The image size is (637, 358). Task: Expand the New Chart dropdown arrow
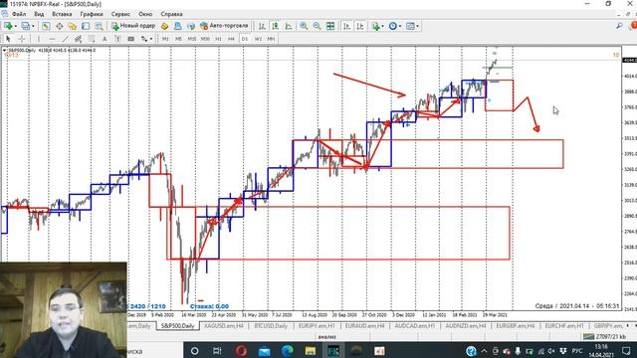tap(16, 27)
